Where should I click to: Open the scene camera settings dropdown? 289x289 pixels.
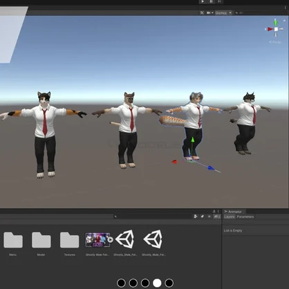click(209, 13)
